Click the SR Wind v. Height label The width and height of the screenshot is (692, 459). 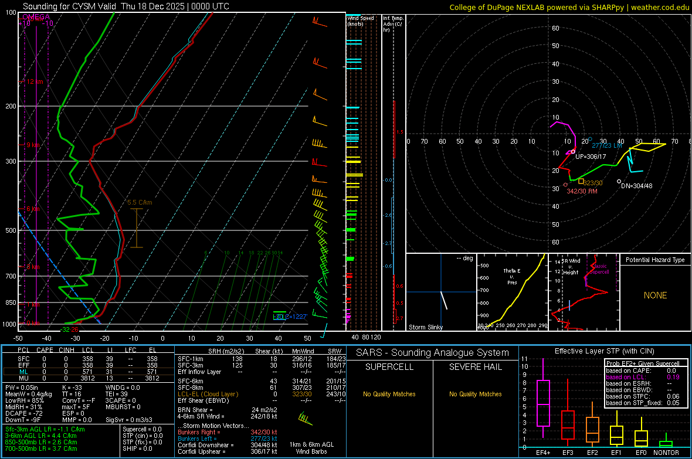571,267
